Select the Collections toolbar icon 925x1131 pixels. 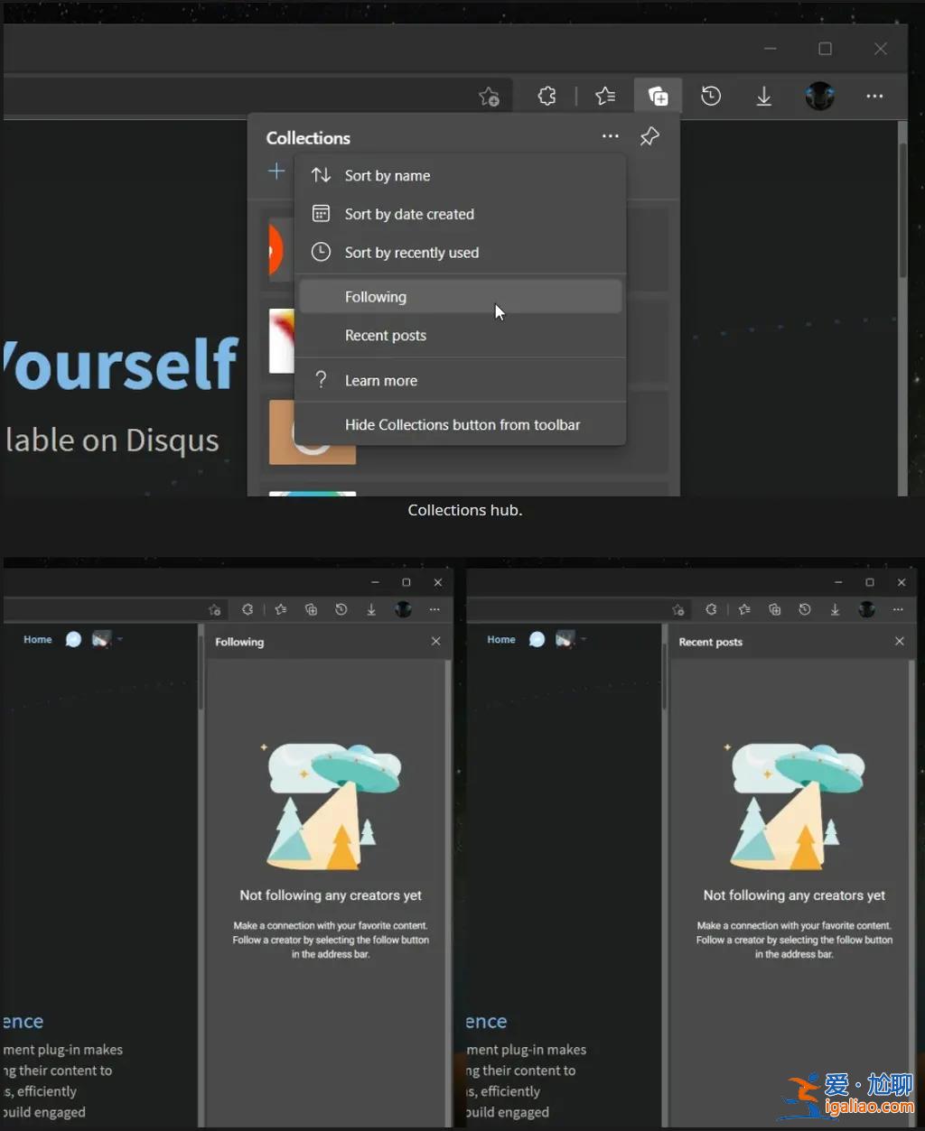pyautogui.click(x=658, y=95)
